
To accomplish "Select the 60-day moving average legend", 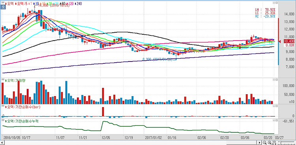I will point(63,4).
